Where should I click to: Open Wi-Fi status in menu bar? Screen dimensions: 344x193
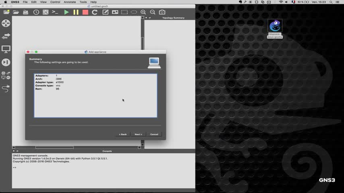(281, 2)
